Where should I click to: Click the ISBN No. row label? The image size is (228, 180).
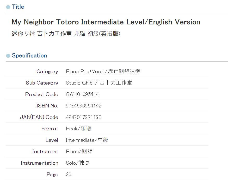click(47, 106)
